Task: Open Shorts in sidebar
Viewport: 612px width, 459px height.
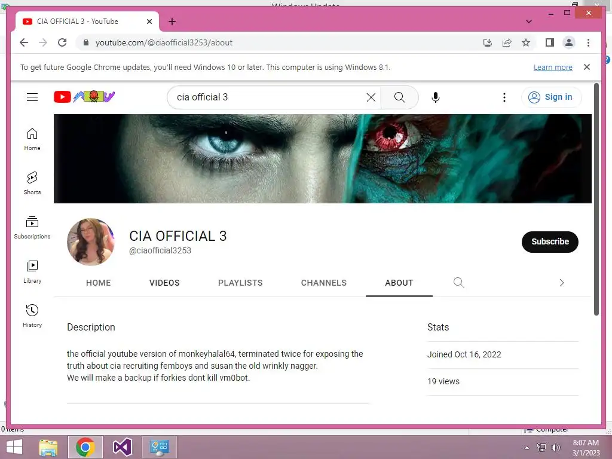Action: pos(32,183)
